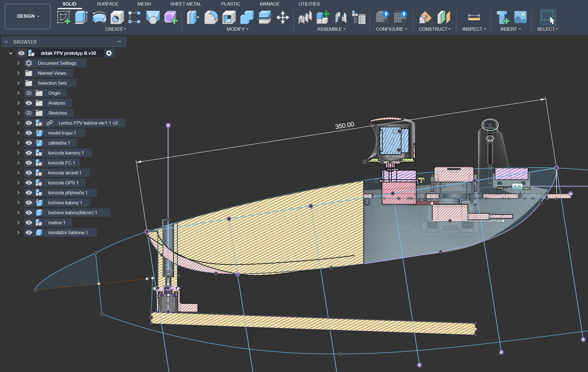Expand the konzola GPS:1 tree node
The height and width of the screenshot is (372, 588).
pos(18,183)
